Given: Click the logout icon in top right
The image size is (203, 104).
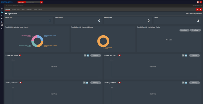Looking at the screenshot, I should 201,2.
